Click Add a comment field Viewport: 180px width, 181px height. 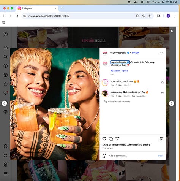tap(132, 156)
